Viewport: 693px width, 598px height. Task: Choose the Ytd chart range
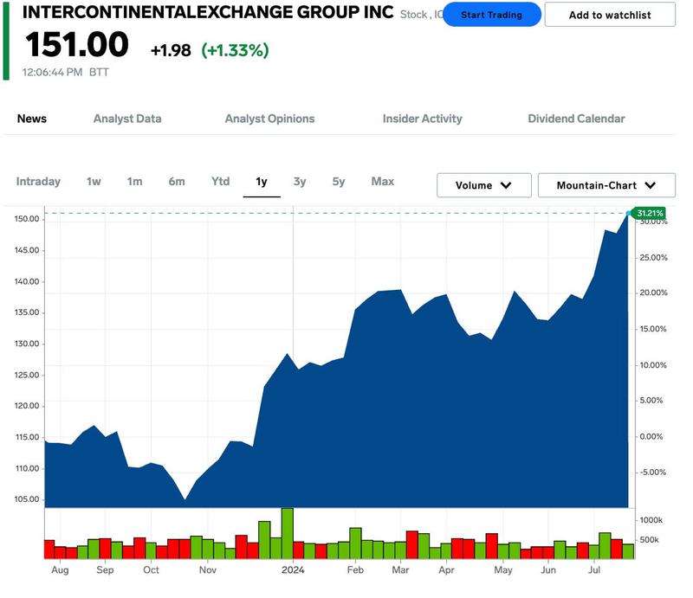point(220,182)
